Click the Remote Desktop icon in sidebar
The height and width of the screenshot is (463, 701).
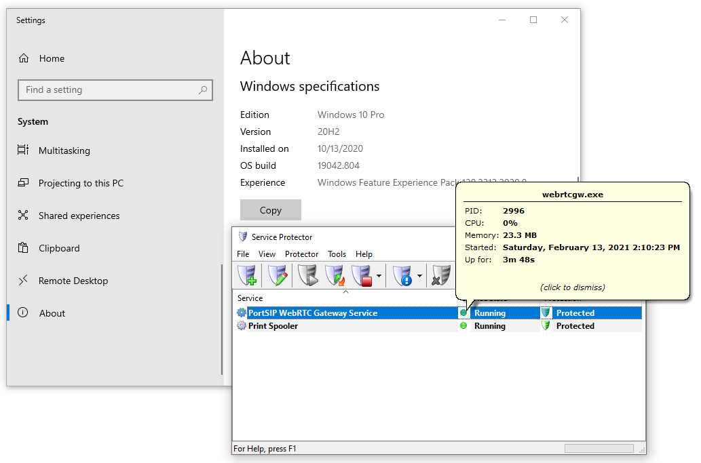23,280
